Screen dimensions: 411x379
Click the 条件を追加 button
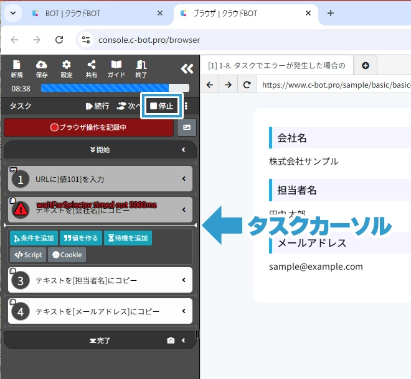click(x=33, y=238)
